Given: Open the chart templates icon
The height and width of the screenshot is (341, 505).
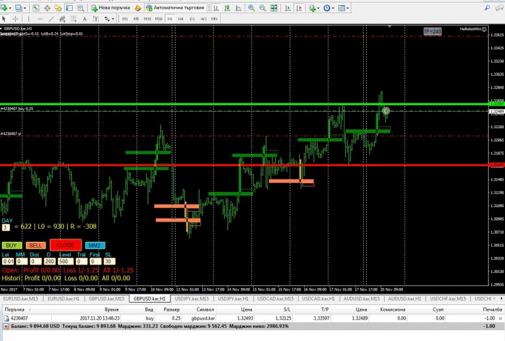Looking at the screenshot, I should tap(342, 8).
